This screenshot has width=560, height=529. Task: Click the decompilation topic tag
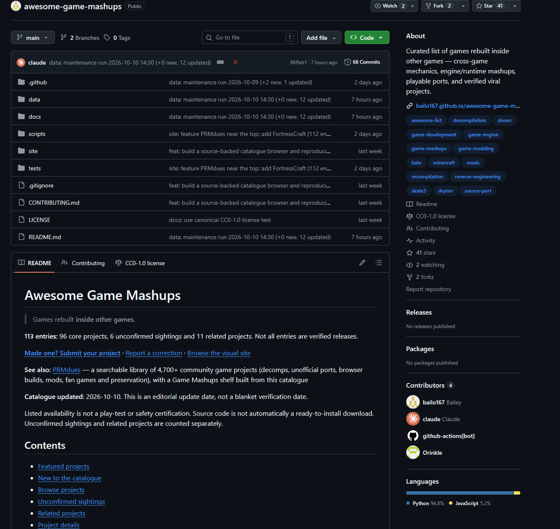tap(469, 121)
